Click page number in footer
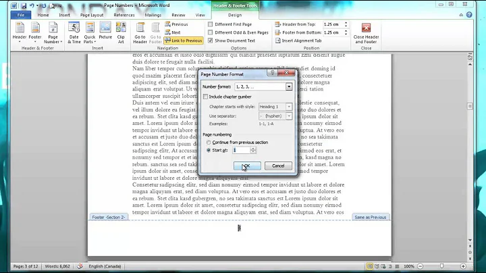The width and height of the screenshot is (486, 273). 239,228
